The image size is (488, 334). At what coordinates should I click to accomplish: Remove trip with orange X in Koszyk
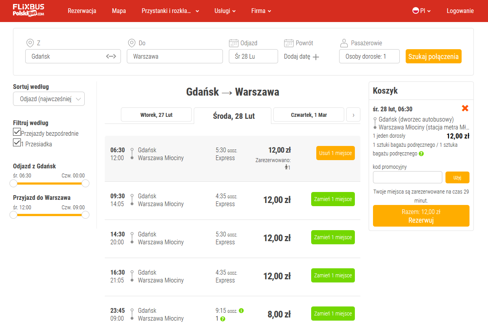click(465, 108)
